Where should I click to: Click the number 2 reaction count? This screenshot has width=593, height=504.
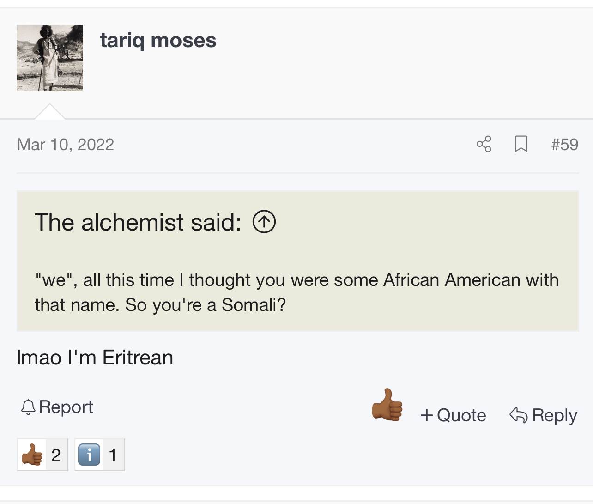click(x=56, y=455)
